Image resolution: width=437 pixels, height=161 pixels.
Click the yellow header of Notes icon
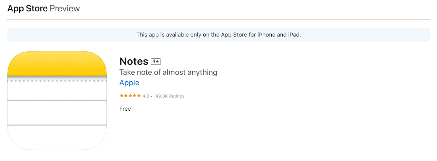click(57, 63)
